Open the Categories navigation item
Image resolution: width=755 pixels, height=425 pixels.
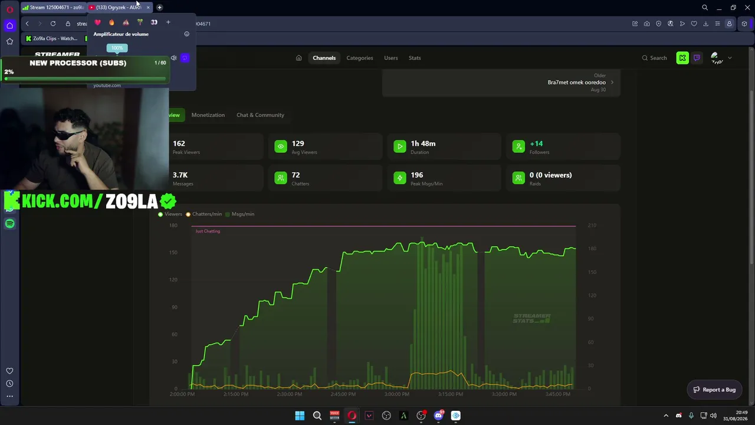[x=360, y=58]
